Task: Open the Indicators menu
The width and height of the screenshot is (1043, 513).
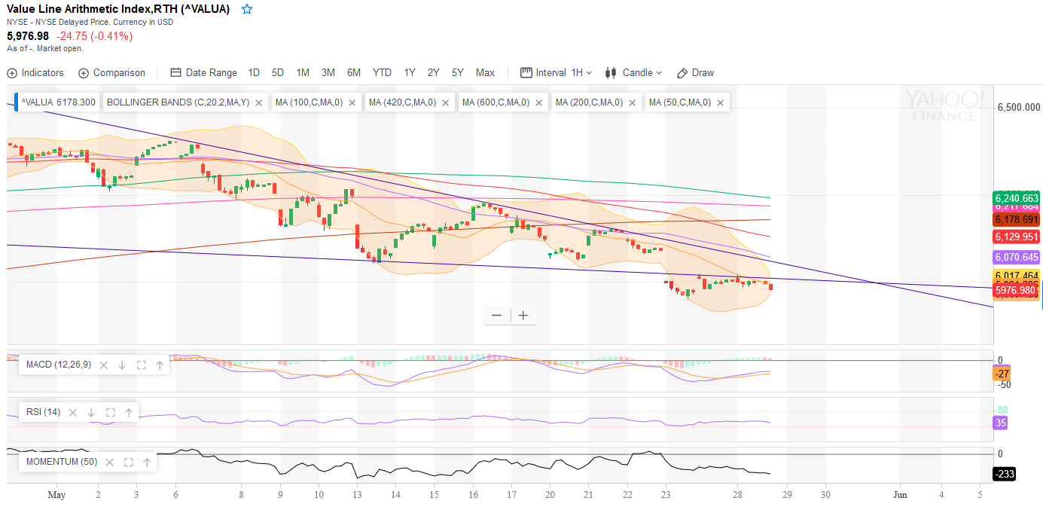Action: point(35,73)
